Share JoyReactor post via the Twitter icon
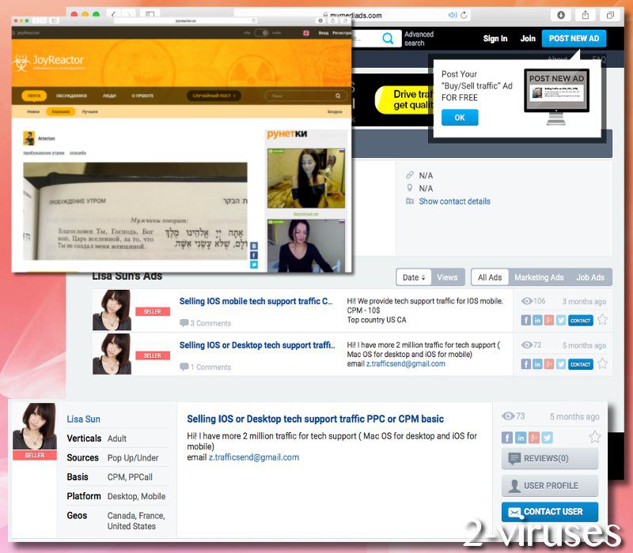The height and width of the screenshot is (553, 633). [253, 265]
